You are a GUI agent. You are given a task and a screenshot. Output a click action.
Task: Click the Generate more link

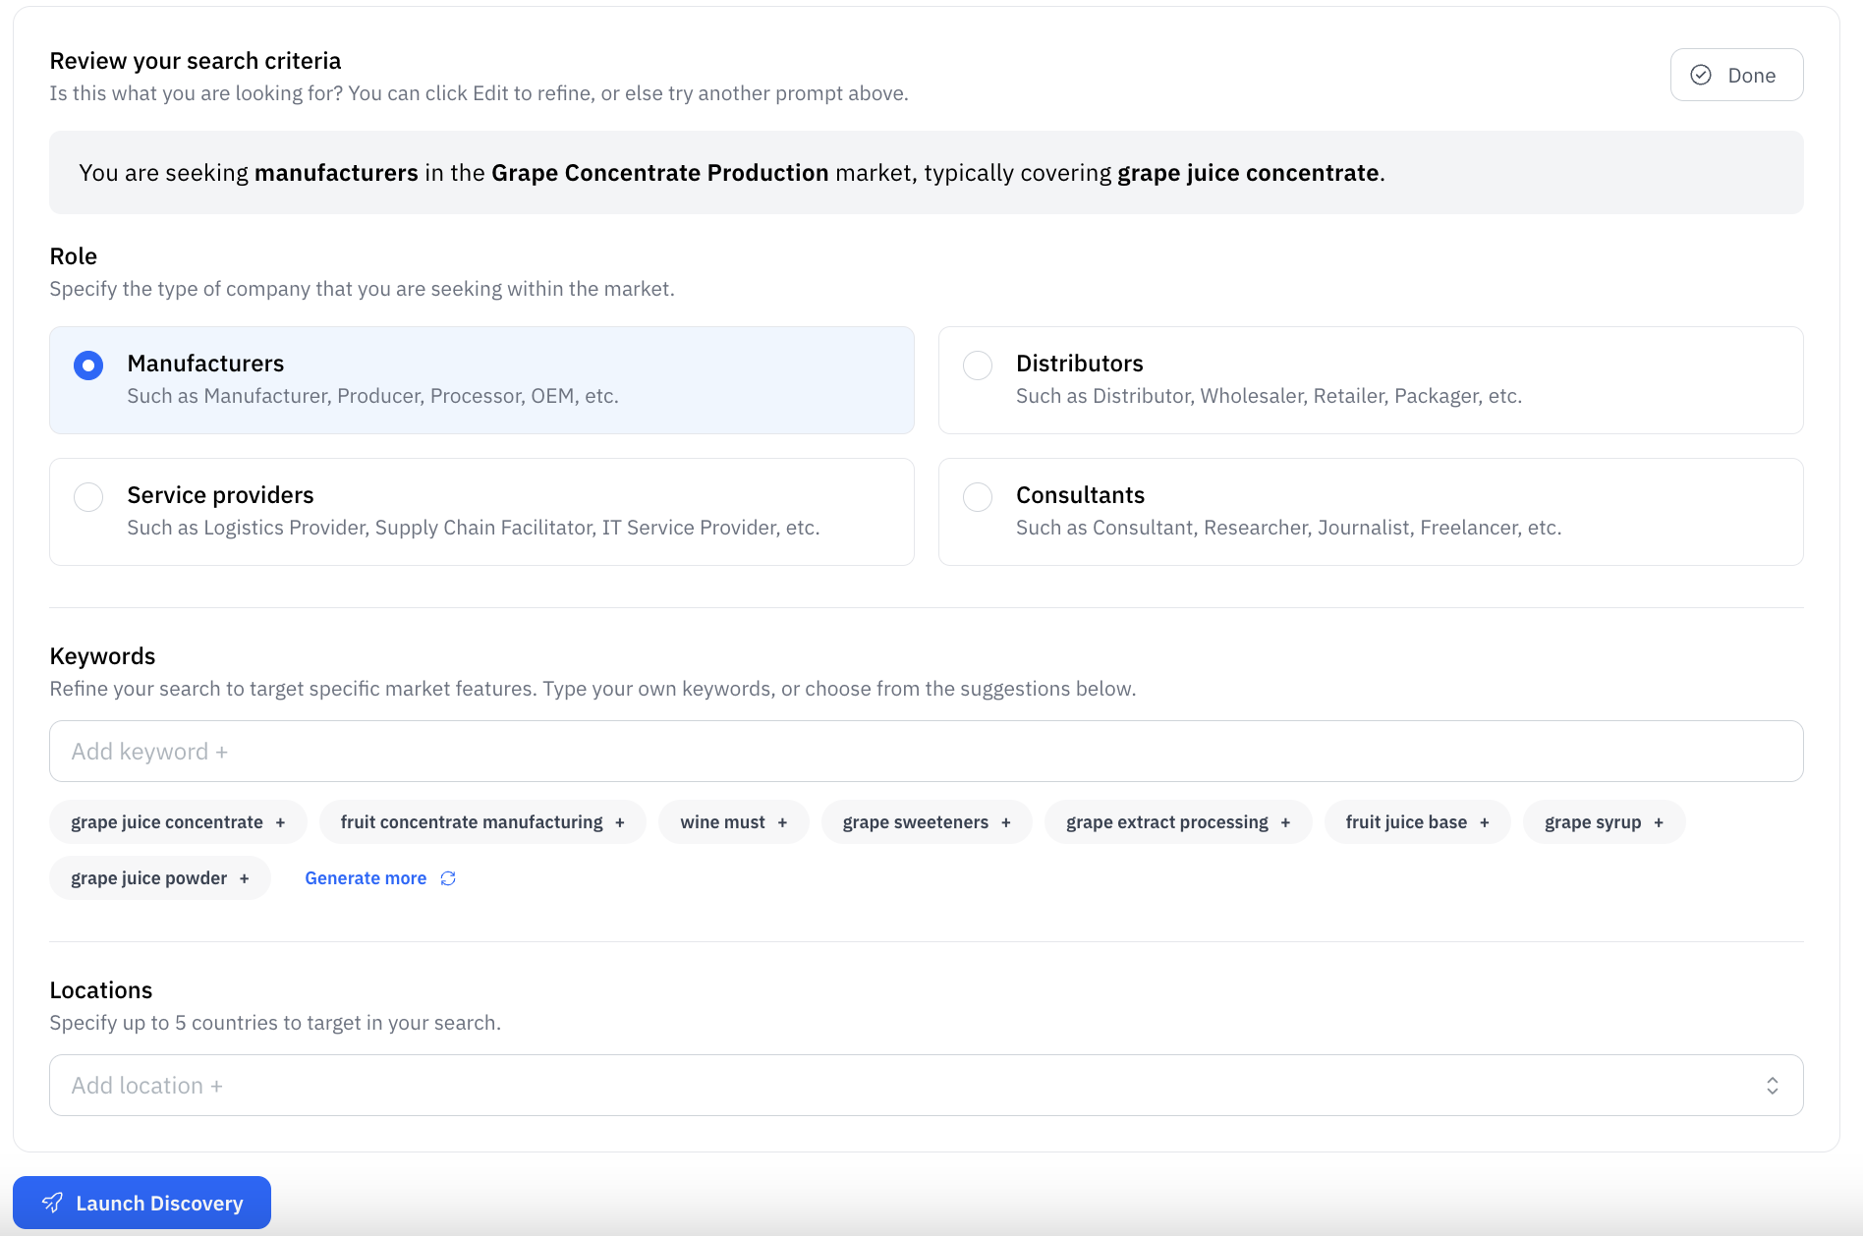366,878
